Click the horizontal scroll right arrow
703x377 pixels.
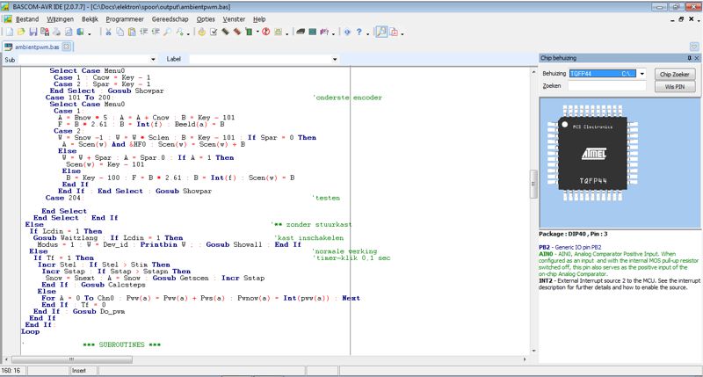[x=525, y=359]
